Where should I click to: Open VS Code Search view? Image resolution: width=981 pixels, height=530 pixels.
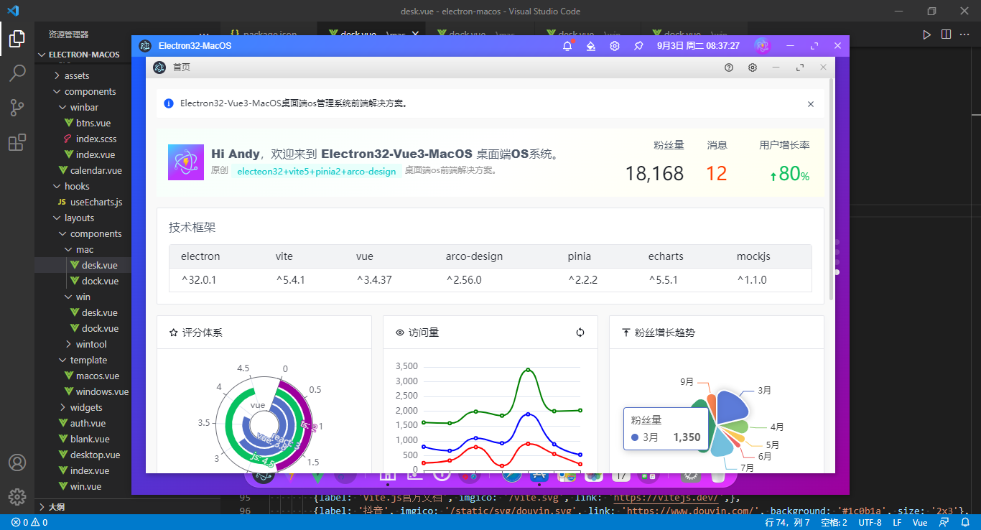(x=17, y=73)
